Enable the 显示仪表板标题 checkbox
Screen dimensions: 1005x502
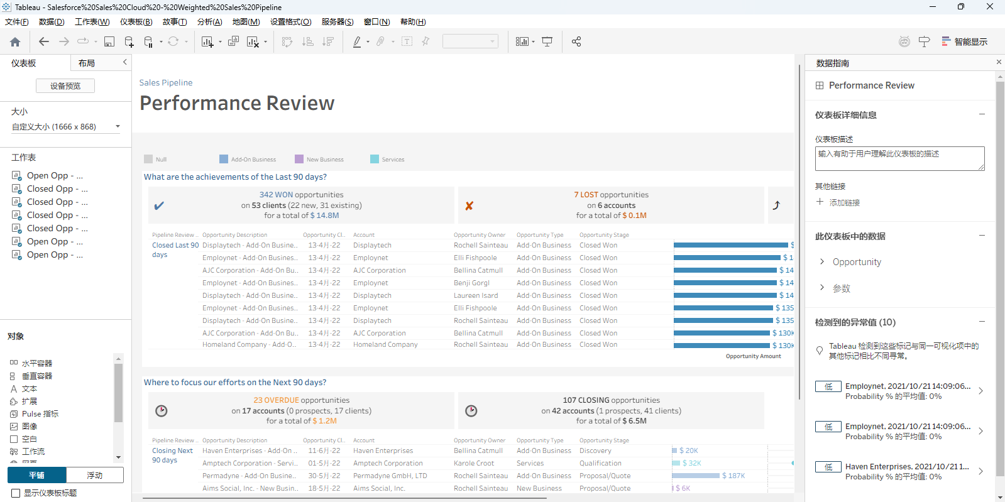point(16,493)
